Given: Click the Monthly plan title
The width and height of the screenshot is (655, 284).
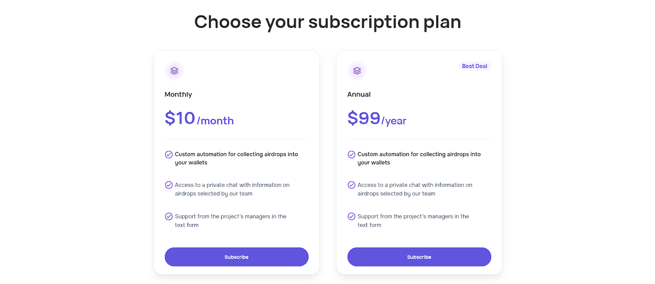Looking at the screenshot, I should point(178,94).
